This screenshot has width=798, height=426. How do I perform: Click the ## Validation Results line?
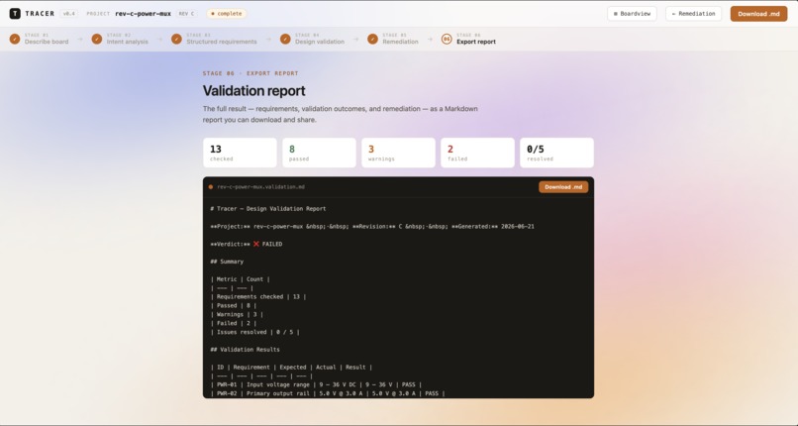tap(245, 350)
